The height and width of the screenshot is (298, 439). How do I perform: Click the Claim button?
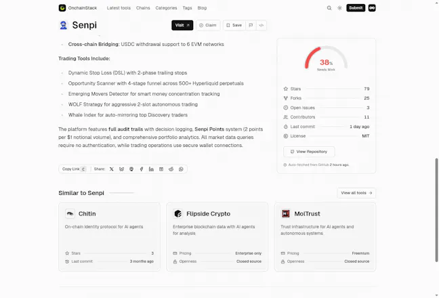pyautogui.click(x=208, y=25)
